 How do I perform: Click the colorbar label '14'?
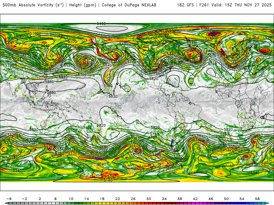tap(87, 199)
